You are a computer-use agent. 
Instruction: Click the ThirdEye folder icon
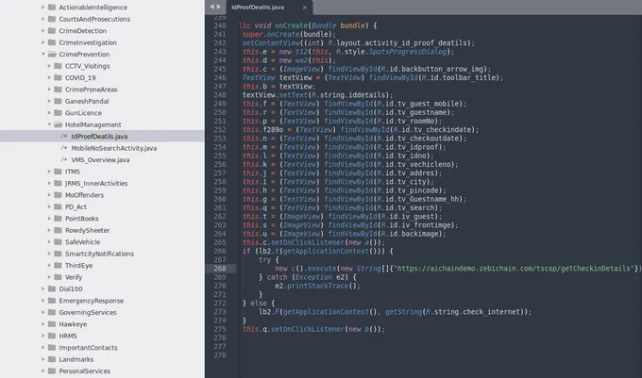point(59,265)
